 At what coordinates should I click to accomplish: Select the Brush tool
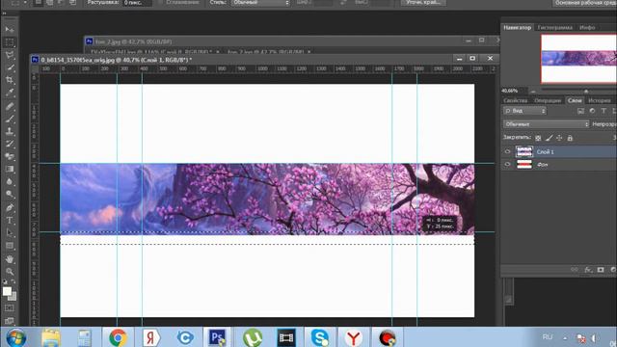[10, 119]
